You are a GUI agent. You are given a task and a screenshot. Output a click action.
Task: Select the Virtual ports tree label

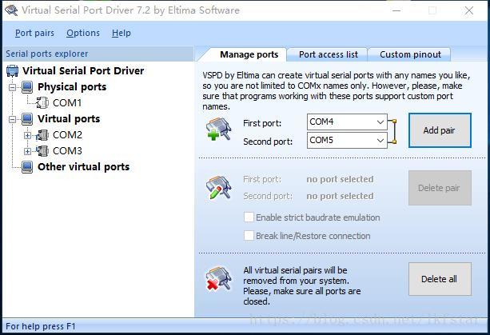click(x=69, y=119)
